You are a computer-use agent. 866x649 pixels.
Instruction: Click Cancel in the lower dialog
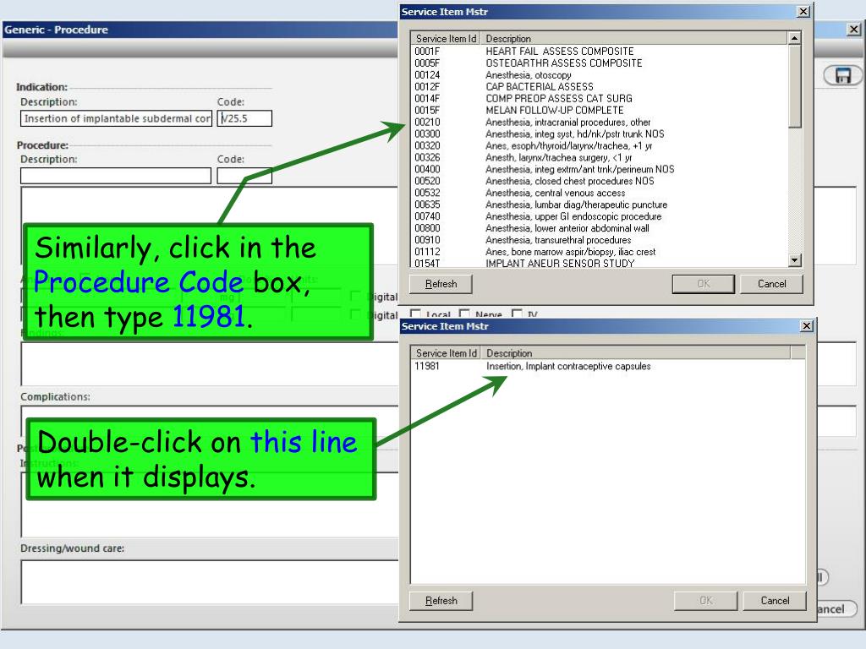coord(775,601)
